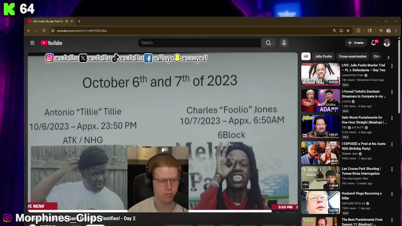The image size is (402, 226).
Task: Expand filter chips with right arrow
Action: [388, 57]
